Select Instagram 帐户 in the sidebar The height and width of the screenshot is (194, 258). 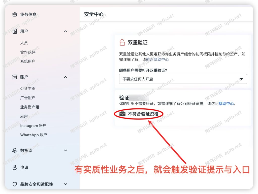point(33,126)
